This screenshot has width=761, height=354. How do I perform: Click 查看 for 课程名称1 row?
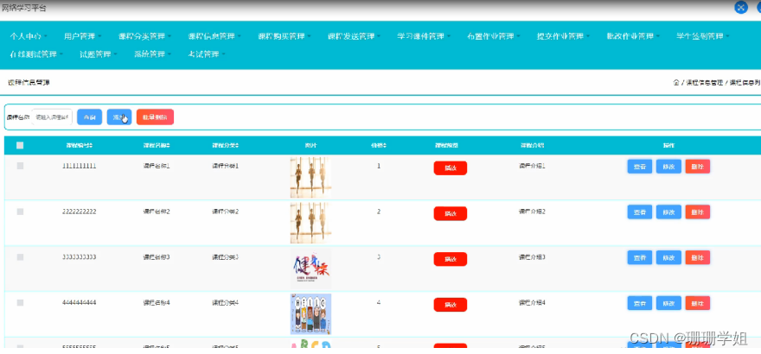pos(640,166)
